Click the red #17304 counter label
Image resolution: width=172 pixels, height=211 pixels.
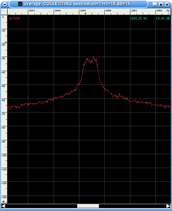coord(14,18)
